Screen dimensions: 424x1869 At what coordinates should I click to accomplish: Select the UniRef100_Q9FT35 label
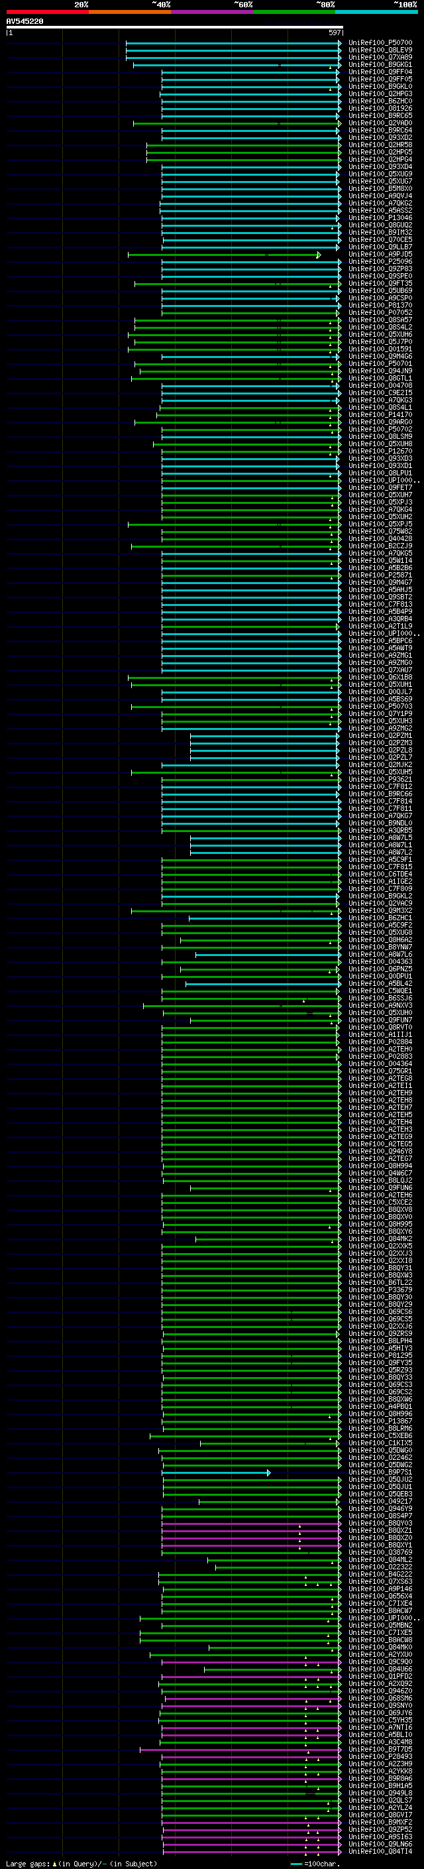[x=380, y=284]
